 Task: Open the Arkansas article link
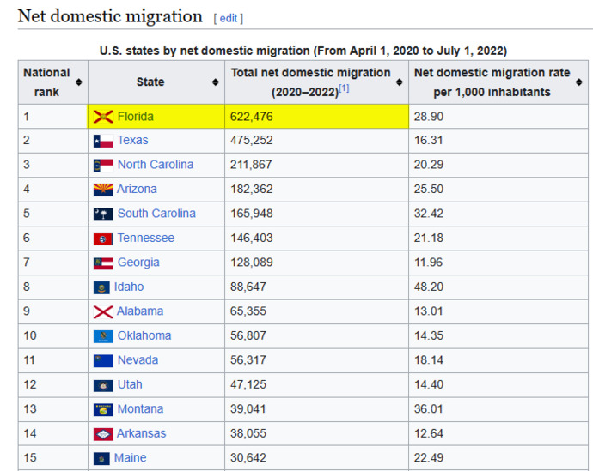click(141, 433)
